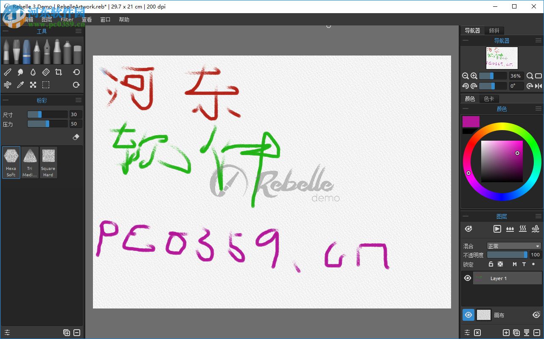Toggle visibility of the 画布 canvas layer
The height and width of the screenshot is (339, 544).
tap(468, 315)
